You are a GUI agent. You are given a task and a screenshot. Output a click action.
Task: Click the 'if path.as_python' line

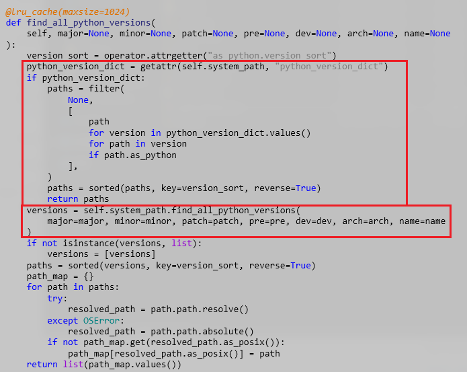132,155
